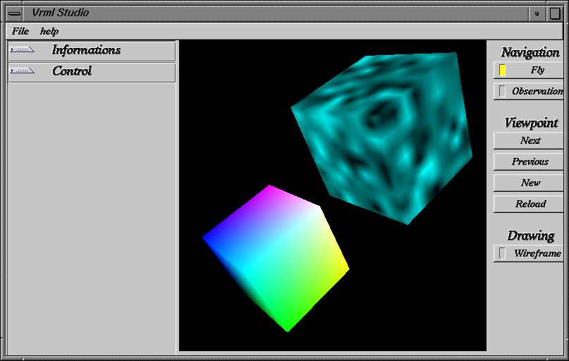Maximize the Vrml Studio window
This screenshot has height=361, width=569.
pos(554,14)
